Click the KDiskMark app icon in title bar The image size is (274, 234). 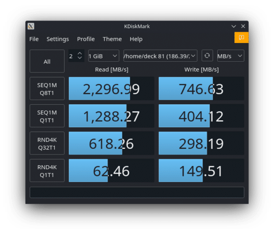point(31,26)
